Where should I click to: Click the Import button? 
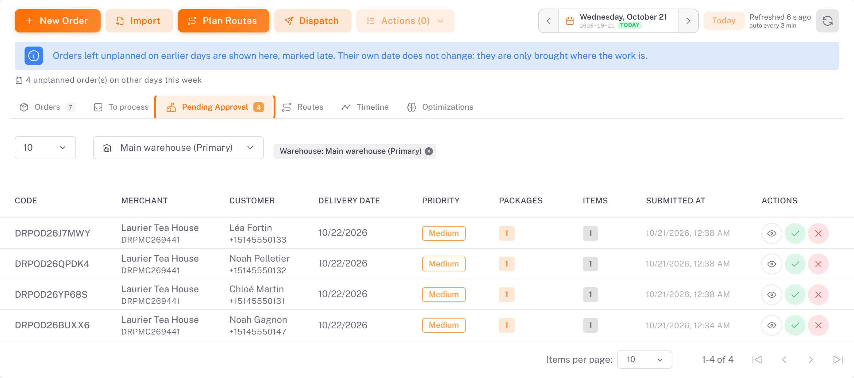139,21
